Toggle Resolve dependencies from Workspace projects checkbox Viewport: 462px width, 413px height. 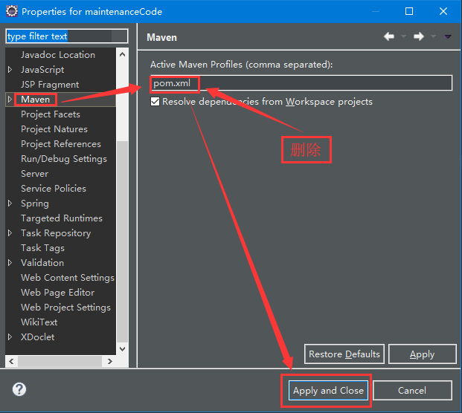pyautogui.click(x=155, y=102)
